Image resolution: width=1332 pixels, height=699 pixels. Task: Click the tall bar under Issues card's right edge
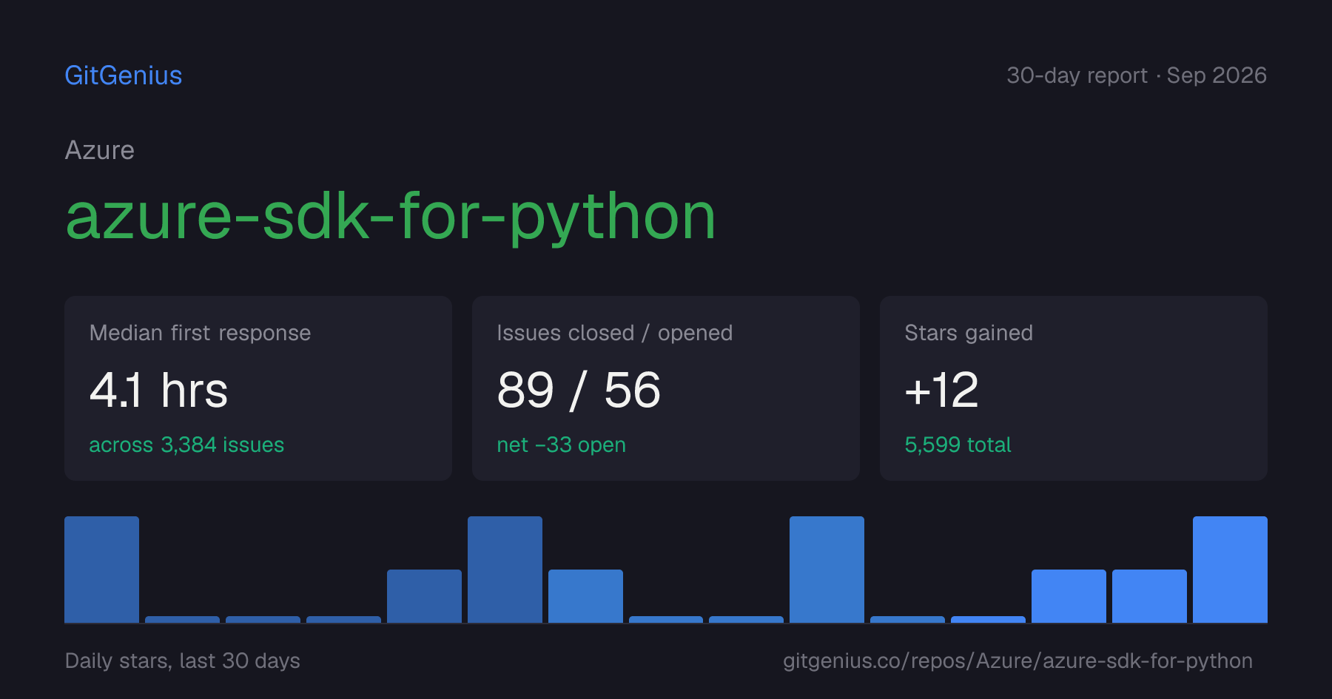click(827, 570)
